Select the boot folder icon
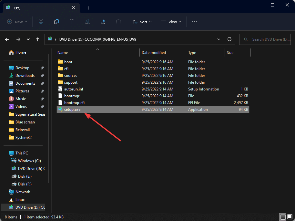This screenshot has height=221, width=295. 60,62
